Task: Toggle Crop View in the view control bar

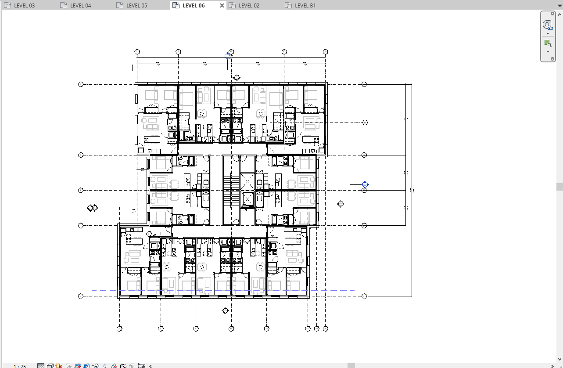Action: point(77,365)
